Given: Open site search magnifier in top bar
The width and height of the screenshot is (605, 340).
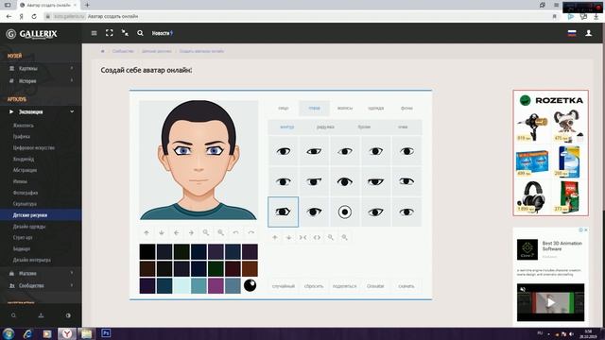Looking at the screenshot, I should (140, 33).
